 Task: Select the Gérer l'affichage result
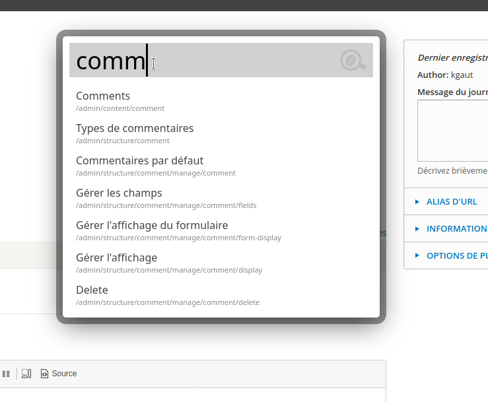(116, 258)
